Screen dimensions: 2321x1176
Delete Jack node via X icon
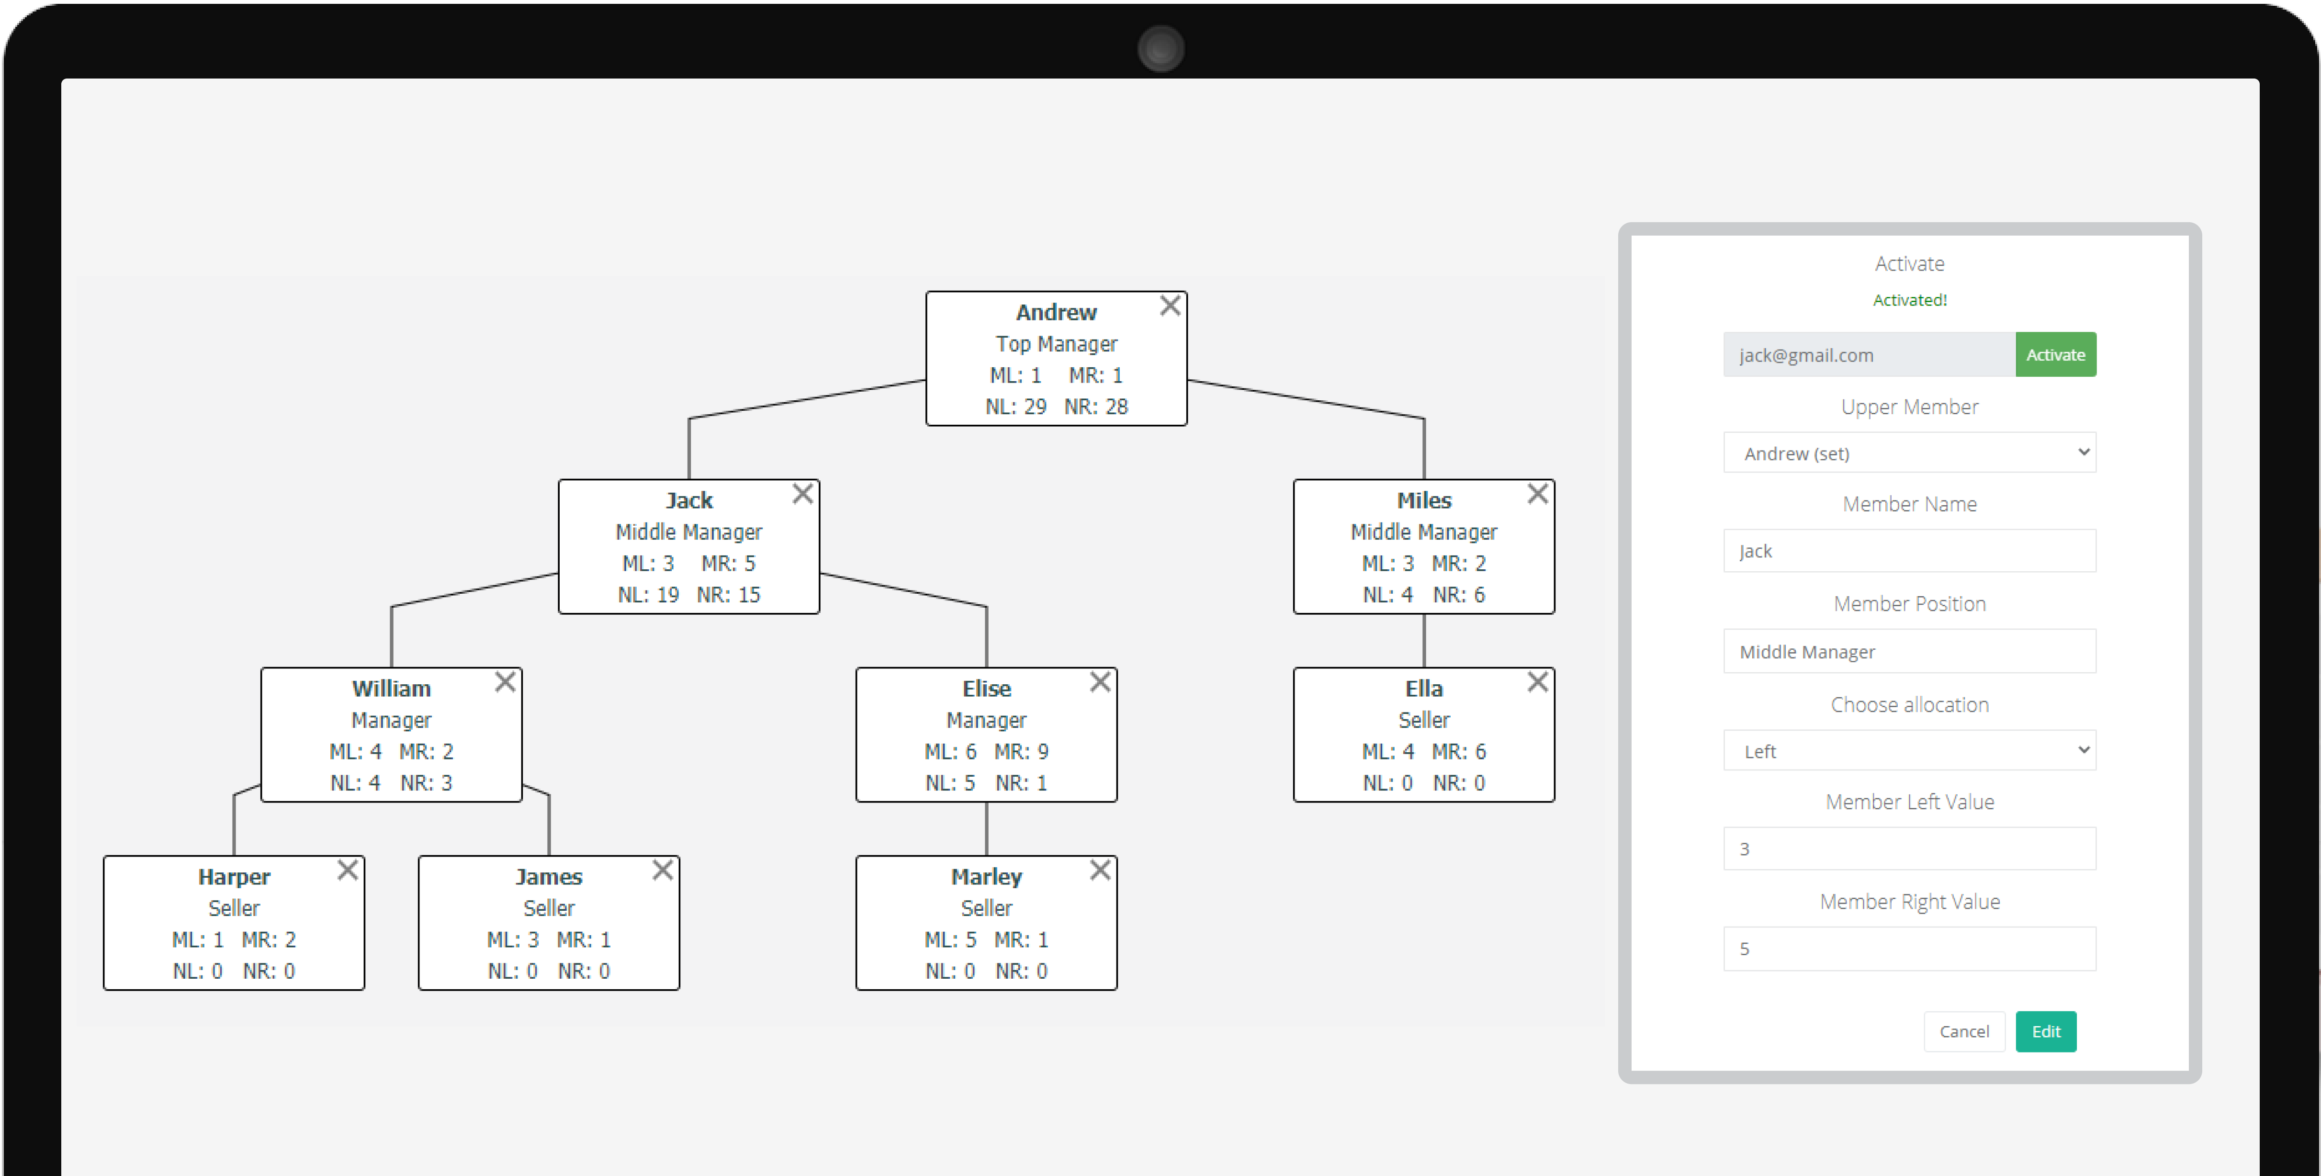(x=802, y=494)
